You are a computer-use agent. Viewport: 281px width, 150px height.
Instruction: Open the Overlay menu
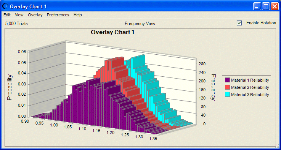(x=35, y=15)
